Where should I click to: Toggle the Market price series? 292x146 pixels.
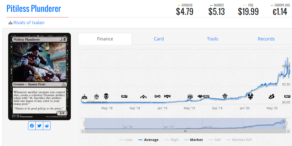pos(193,140)
